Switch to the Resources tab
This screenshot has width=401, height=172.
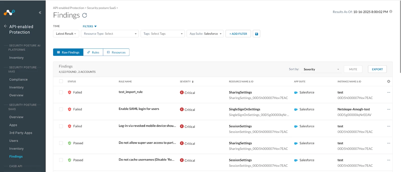(x=116, y=52)
